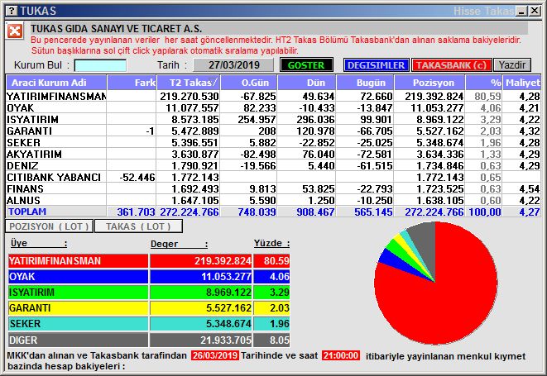Select the AKYATIRIM table row
Screen dimensions: 547x376
pos(273,154)
